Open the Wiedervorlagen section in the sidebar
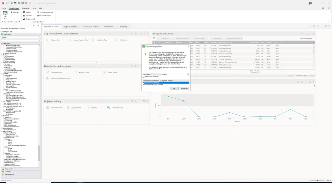The width and height of the screenshot is (332, 183). [x=20, y=174]
